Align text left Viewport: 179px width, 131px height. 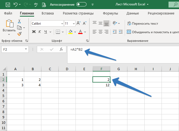(95, 32)
